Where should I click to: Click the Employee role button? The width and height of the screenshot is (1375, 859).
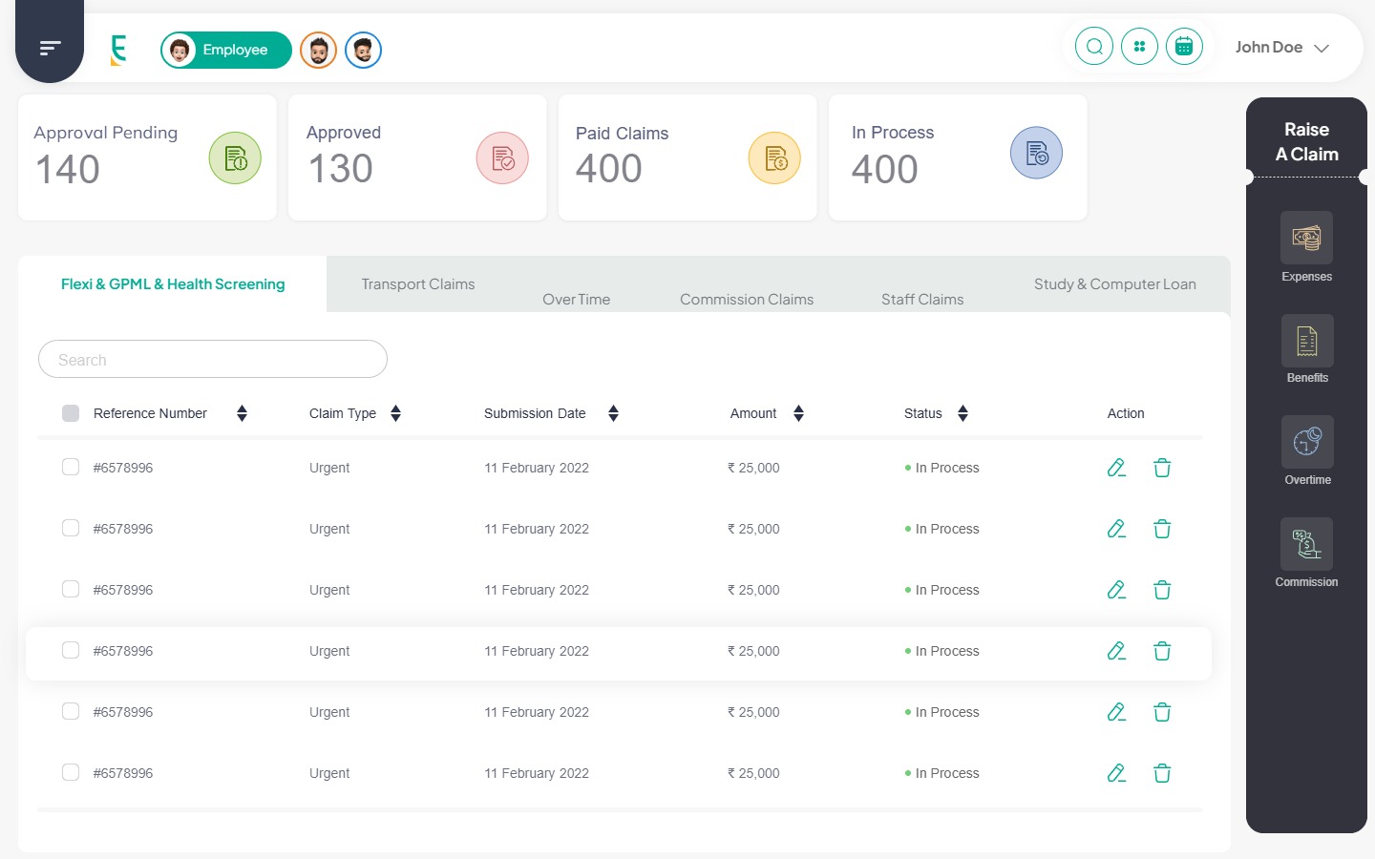point(226,50)
